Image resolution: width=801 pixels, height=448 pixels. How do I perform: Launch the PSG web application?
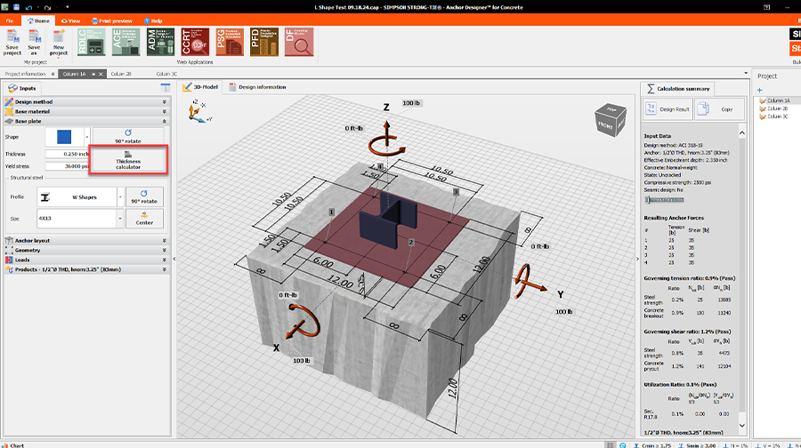click(x=230, y=42)
